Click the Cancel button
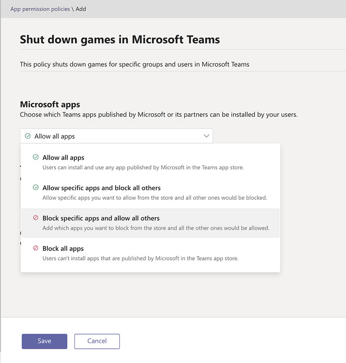Viewport: 346px width, 363px height. [x=97, y=341]
